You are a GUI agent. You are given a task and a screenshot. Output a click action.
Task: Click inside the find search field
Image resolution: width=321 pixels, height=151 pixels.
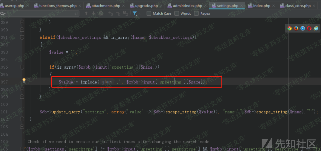[41, 14]
